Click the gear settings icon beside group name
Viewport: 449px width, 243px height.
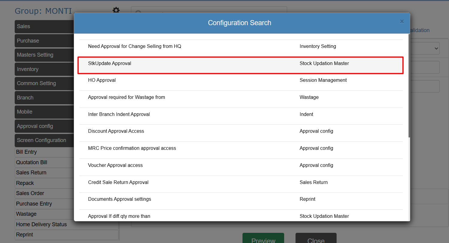[116, 10]
